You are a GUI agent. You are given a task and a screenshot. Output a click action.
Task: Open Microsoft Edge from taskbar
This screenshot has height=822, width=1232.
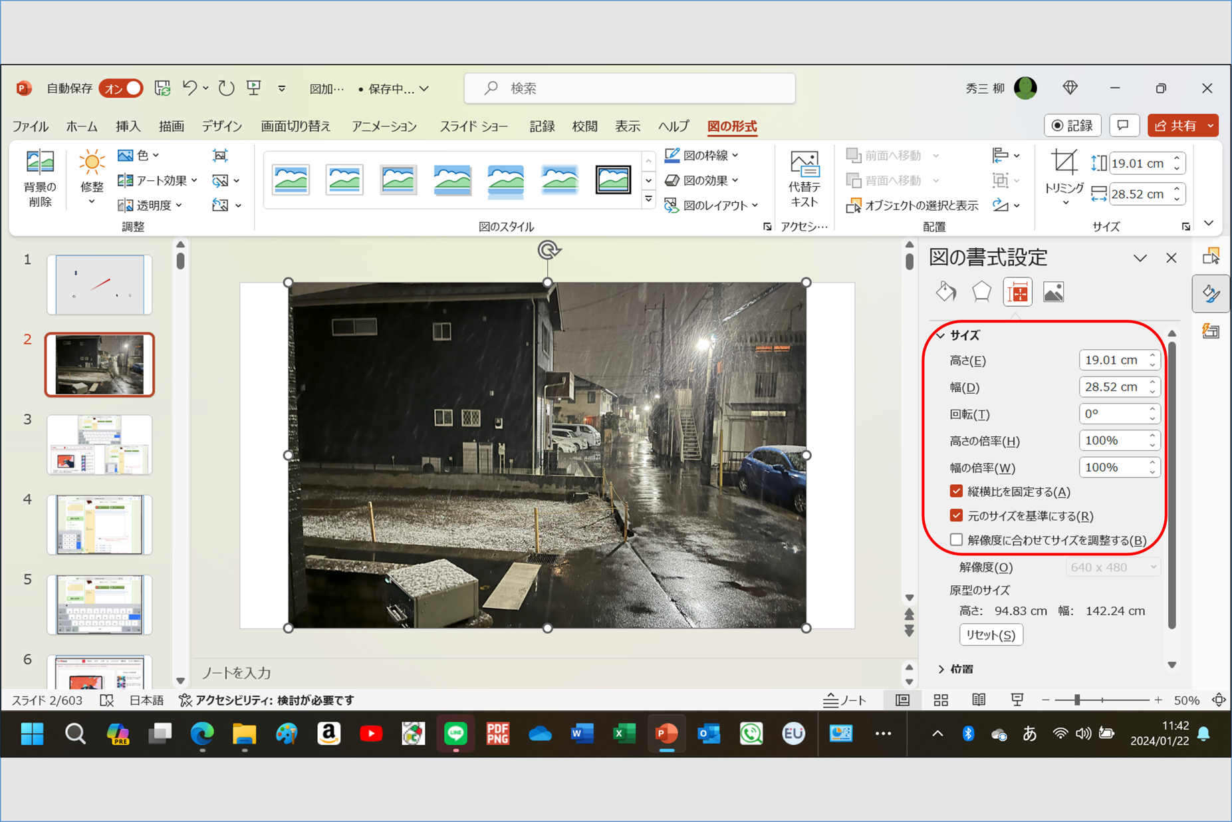pyautogui.click(x=202, y=734)
